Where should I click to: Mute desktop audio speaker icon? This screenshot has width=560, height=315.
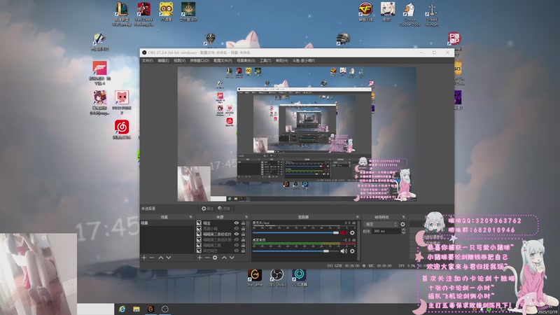[344, 251]
